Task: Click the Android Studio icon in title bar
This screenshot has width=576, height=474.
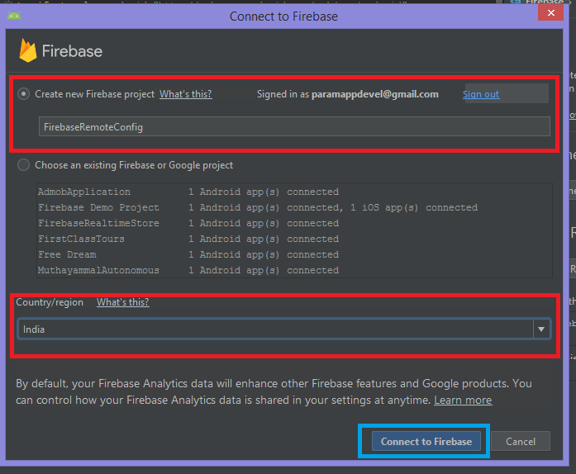Action: (x=14, y=16)
